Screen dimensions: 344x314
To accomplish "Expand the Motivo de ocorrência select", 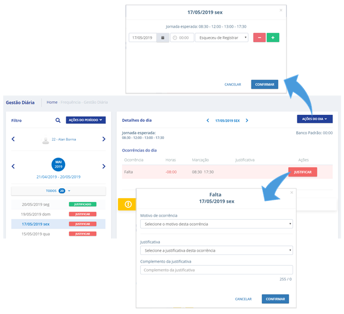I will [216, 224].
